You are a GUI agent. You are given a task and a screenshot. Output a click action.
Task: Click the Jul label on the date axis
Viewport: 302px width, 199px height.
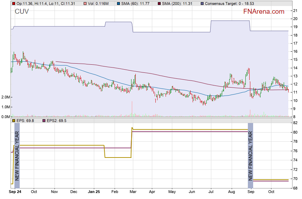click(212, 192)
